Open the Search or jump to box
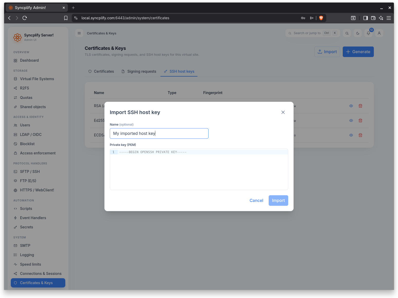This screenshot has width=398, height=298. [313, 33]
